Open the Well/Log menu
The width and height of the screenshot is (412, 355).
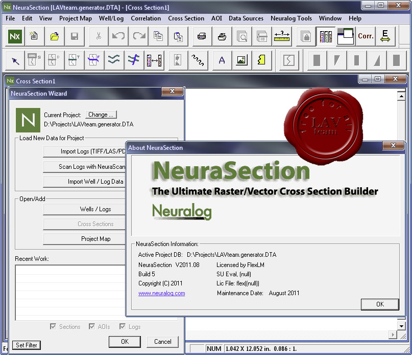point(111,18)
